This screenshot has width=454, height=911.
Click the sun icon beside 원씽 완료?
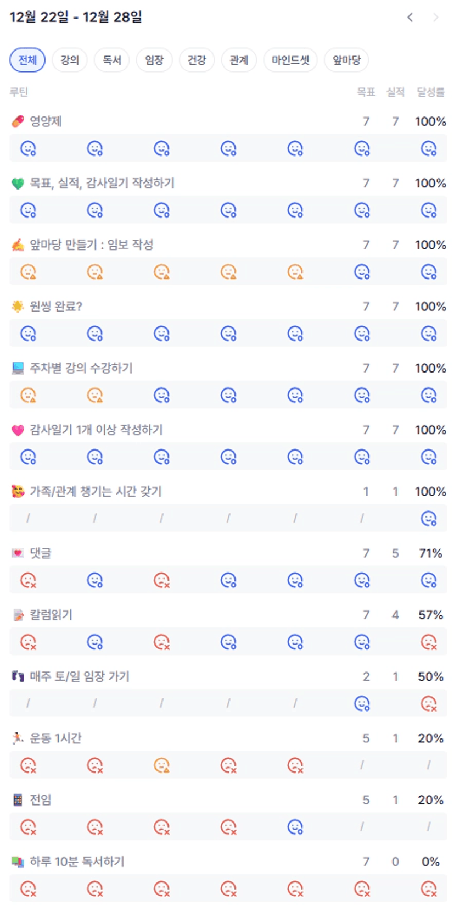(x=18, y=307)
